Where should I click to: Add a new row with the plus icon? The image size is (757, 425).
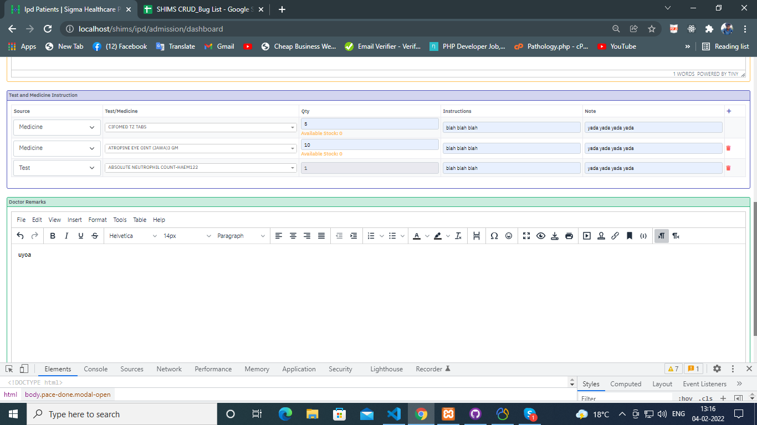point(729,111)
